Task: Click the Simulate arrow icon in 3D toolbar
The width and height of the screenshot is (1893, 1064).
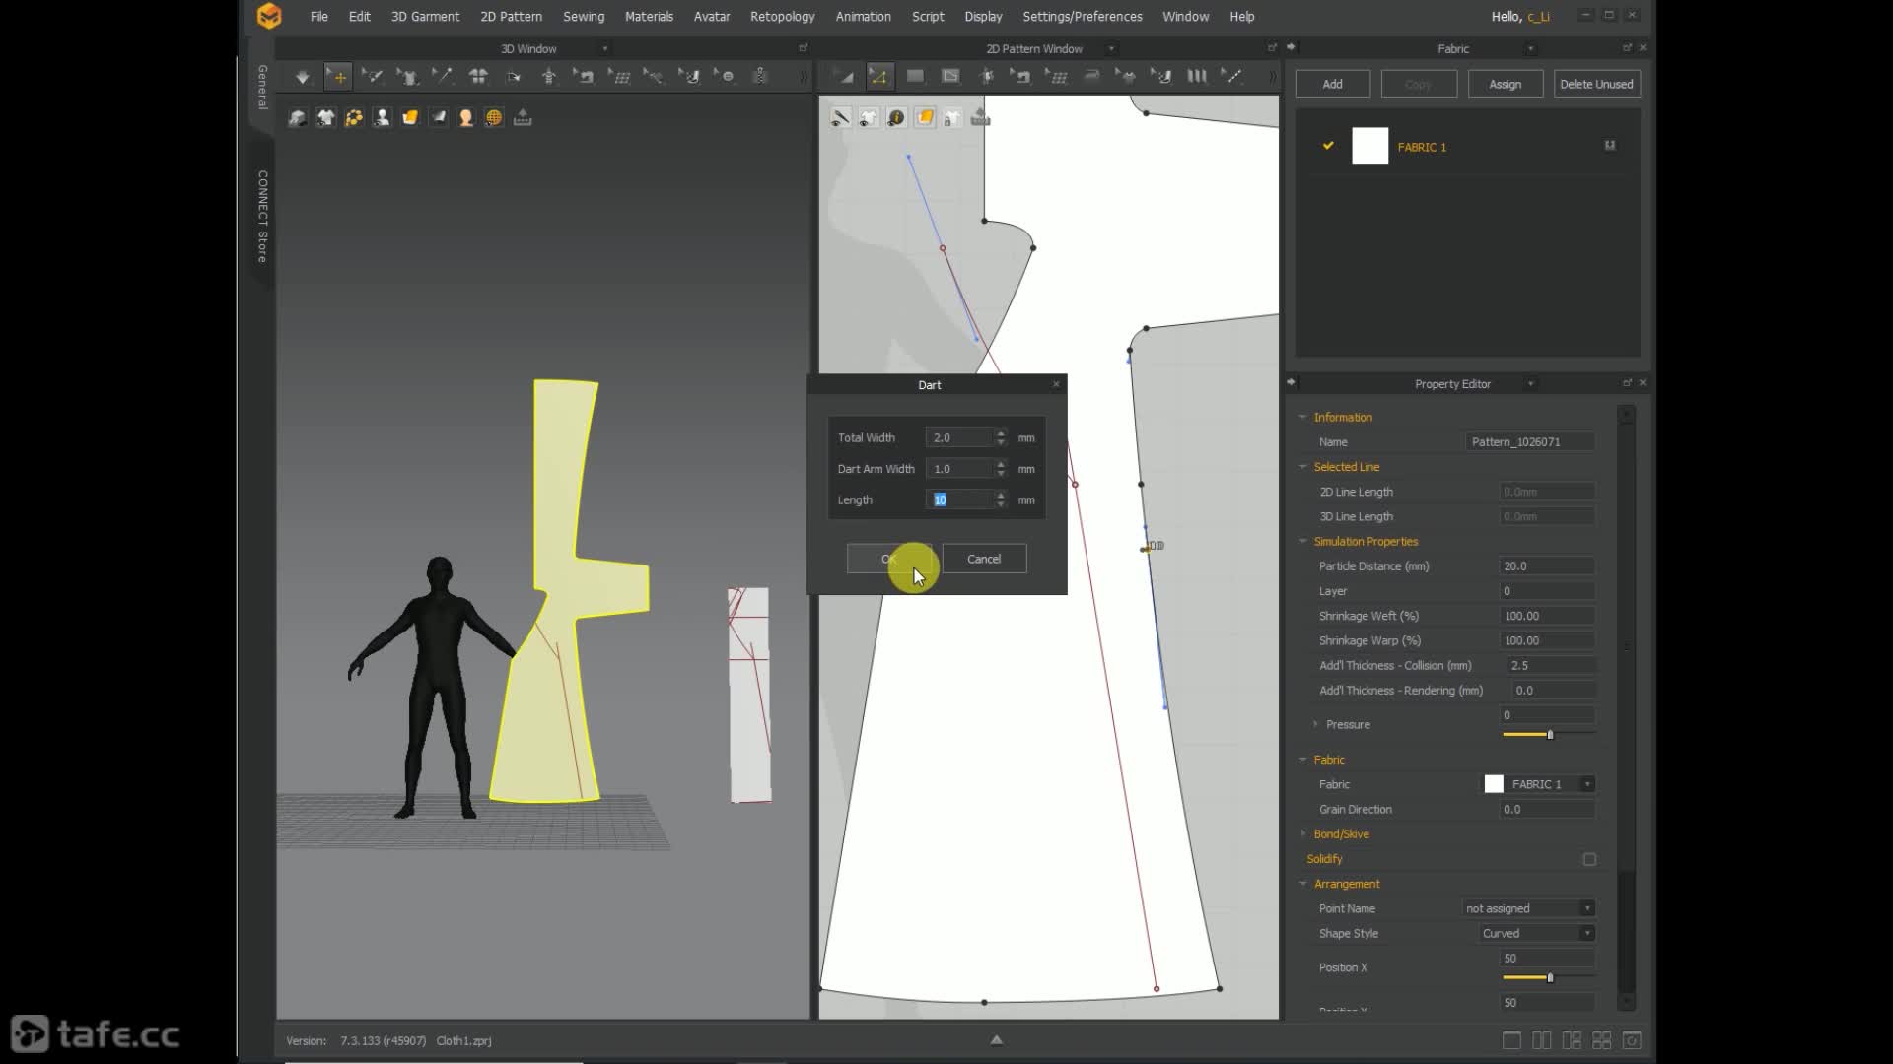Action: tap(302, 77)
